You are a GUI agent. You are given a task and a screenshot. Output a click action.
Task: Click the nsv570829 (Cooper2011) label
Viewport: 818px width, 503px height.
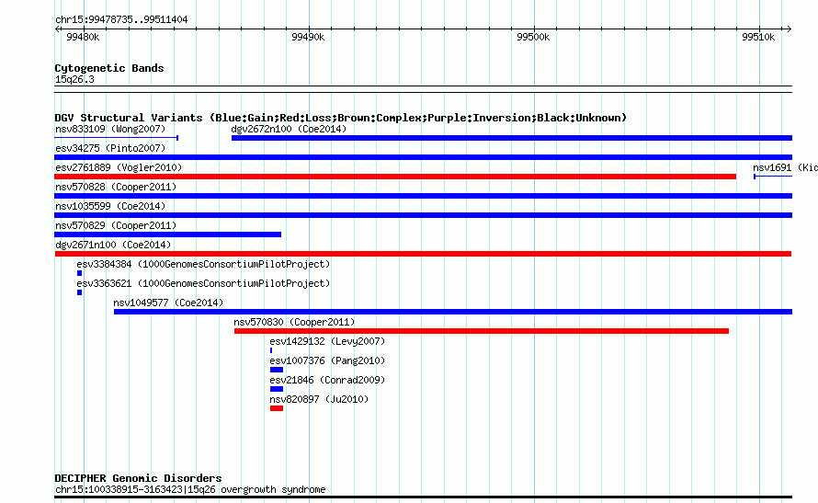click(x=116, y=225)
